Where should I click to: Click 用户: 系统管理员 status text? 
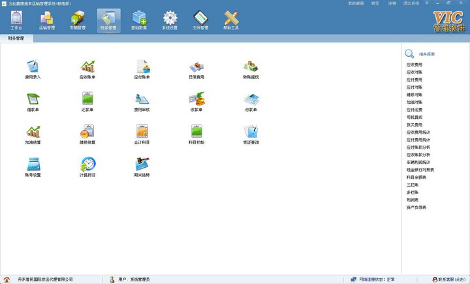[134, 279]
